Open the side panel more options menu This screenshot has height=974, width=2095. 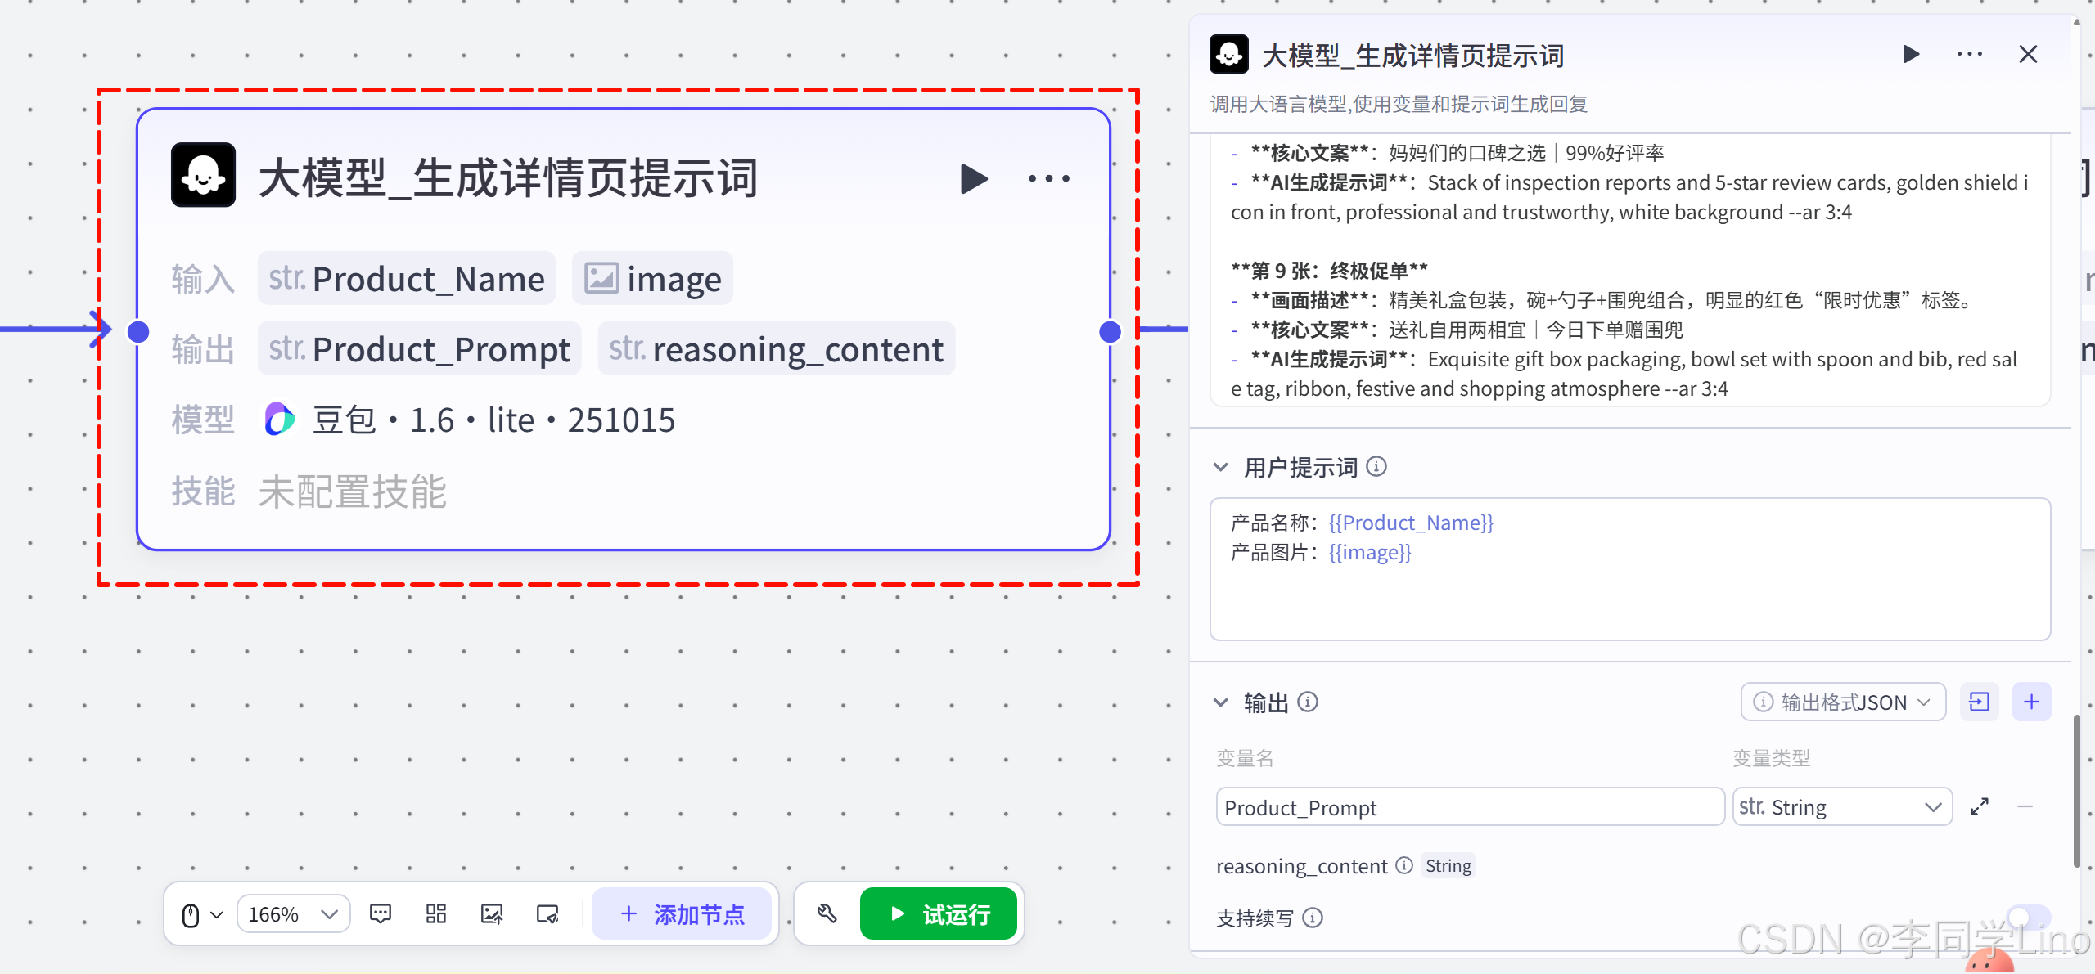(x=1969, y=55)
